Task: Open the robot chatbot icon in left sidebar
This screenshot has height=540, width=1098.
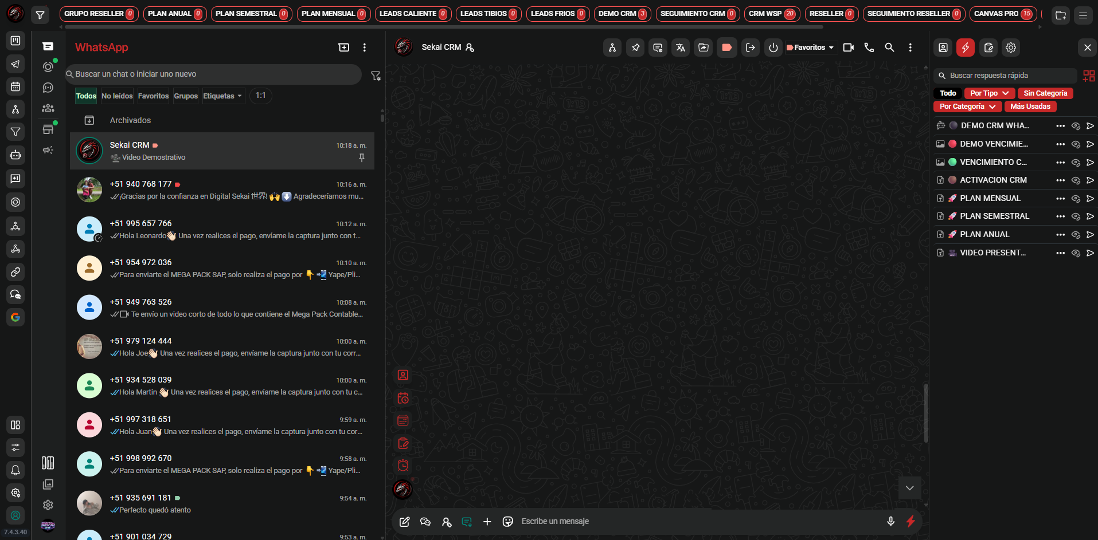Action: (15, 155)
